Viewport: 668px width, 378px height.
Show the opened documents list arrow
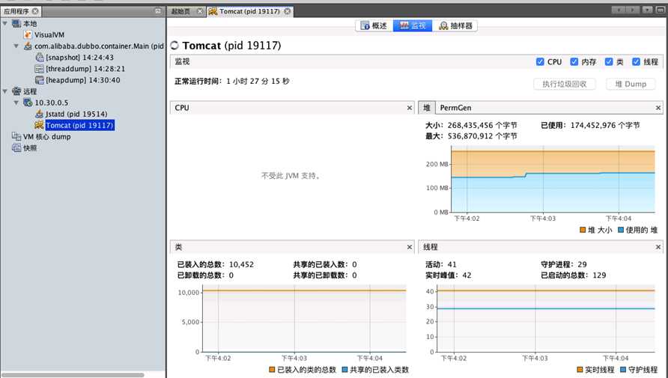click(x=648, y=10)
